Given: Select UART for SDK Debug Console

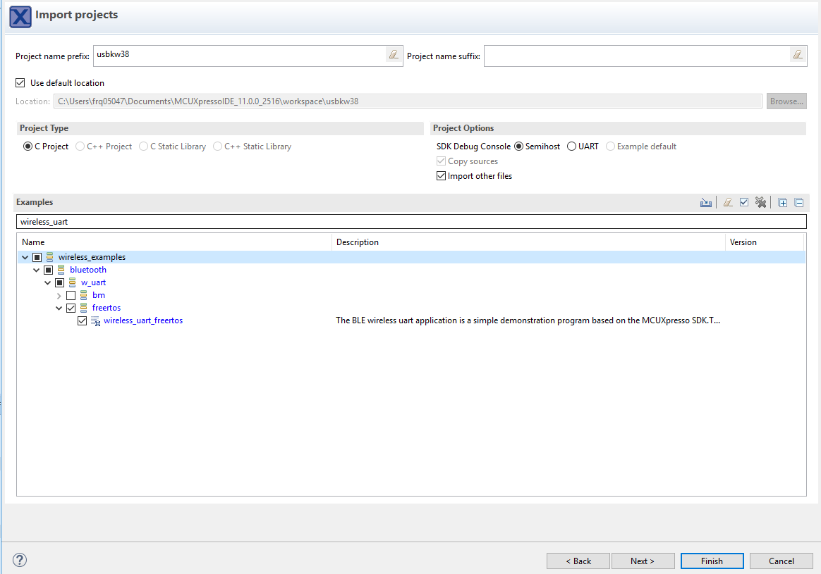Looking at the screenshot, I should (x=571, y=146).
